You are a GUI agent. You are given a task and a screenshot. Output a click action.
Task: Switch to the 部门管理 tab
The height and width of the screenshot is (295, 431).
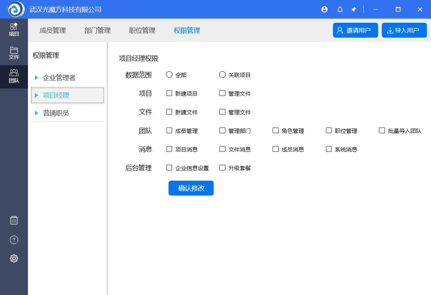(x=97, y=31)
